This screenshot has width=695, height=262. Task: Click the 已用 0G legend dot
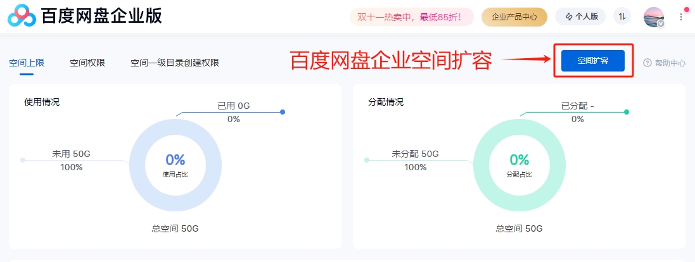point(283,112)
